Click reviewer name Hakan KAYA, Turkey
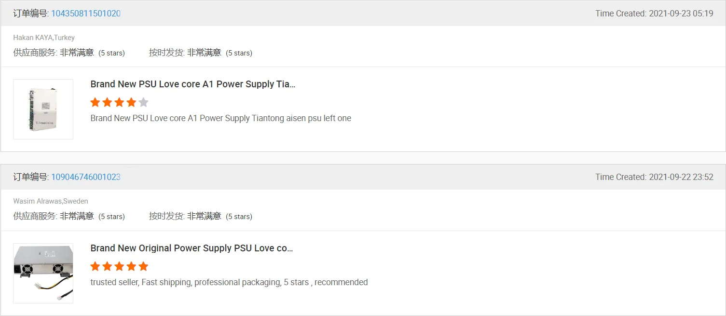 click(x=44, y=38)
